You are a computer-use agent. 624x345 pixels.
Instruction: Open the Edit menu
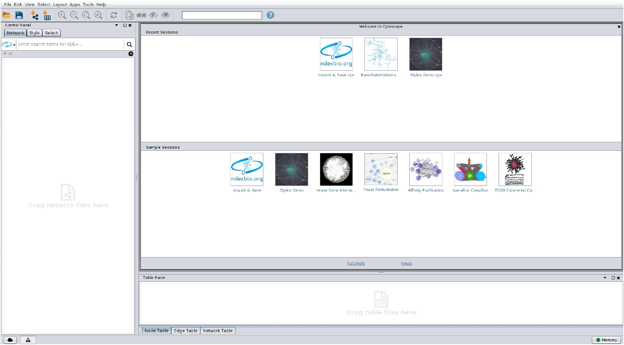tap(18, 4)
